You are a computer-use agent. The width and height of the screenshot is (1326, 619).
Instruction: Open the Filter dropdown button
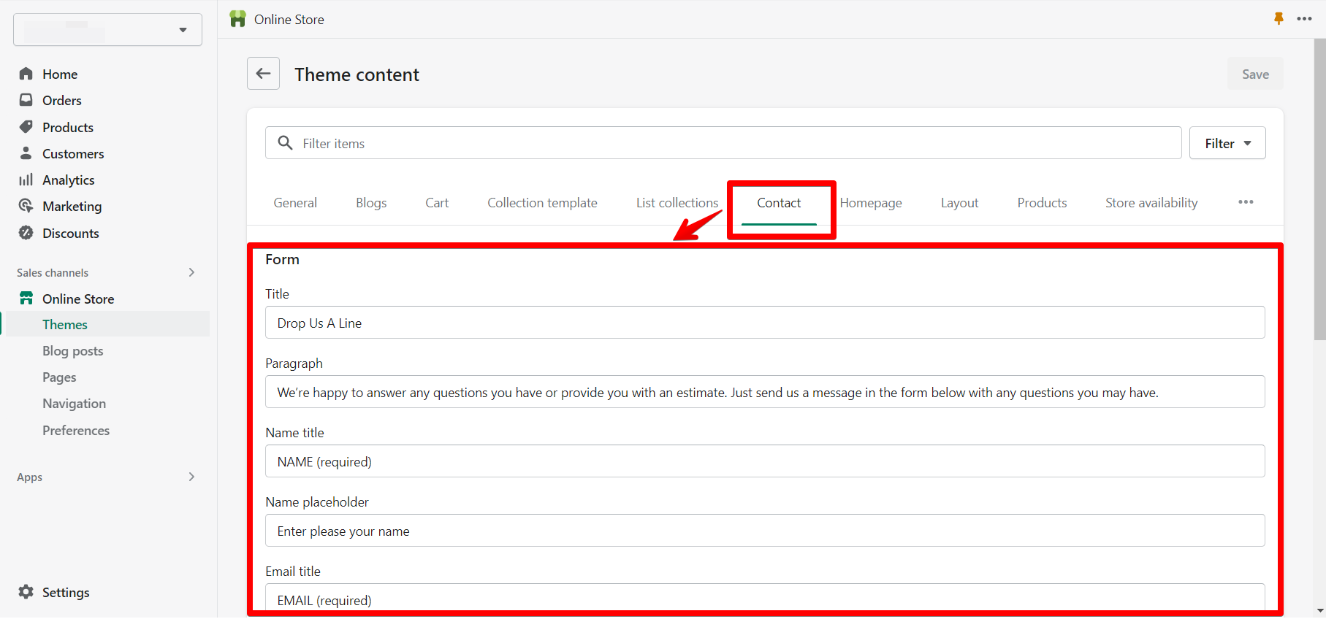coord(1227,144)
